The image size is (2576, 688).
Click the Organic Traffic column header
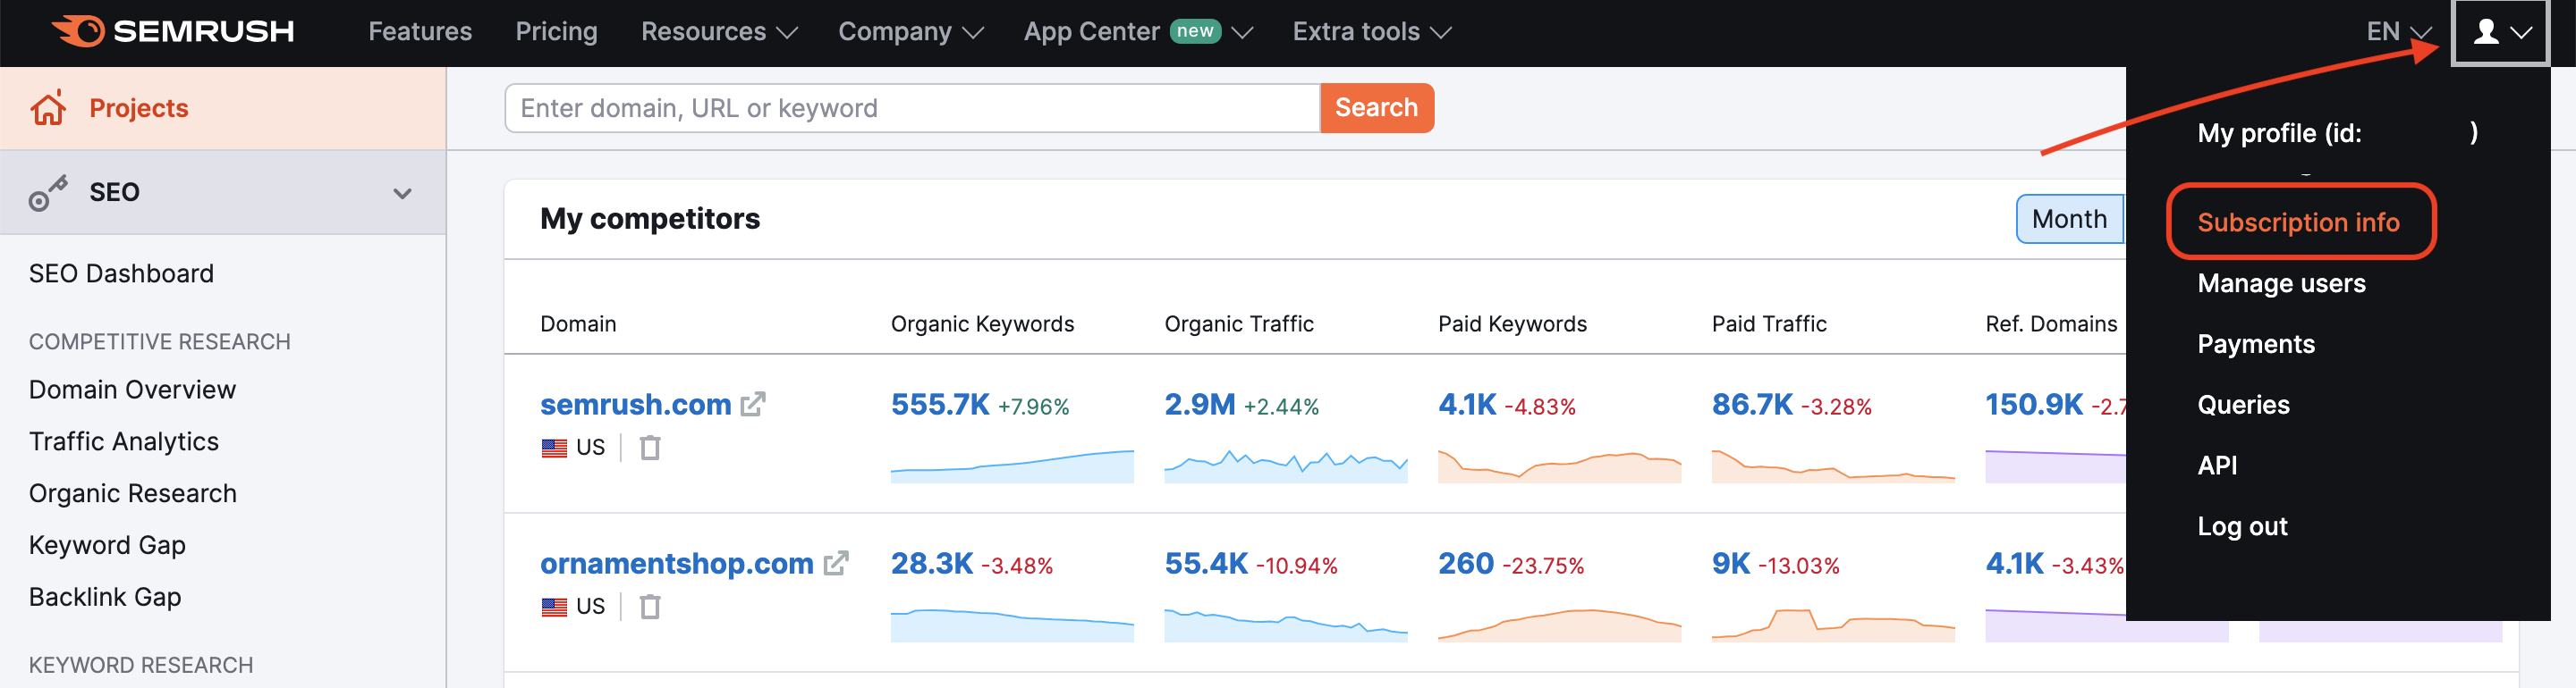(1239, 323)
